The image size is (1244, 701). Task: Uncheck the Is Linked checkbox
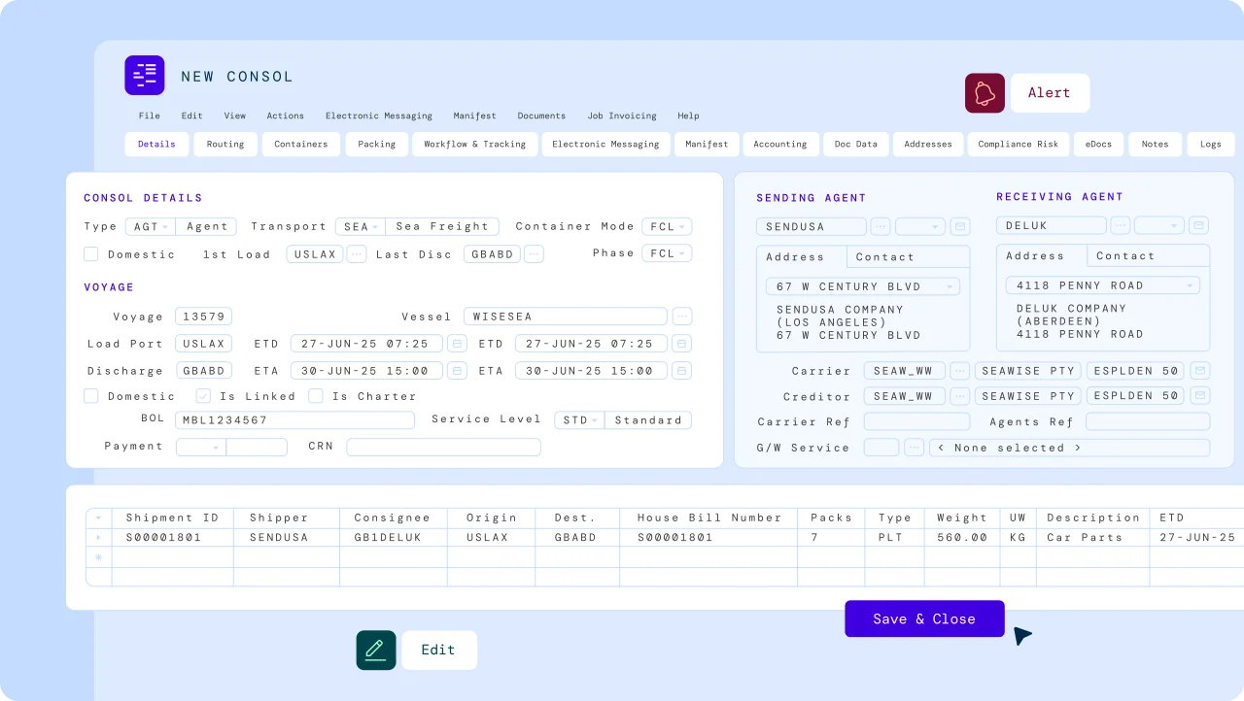tap(203, 396)
